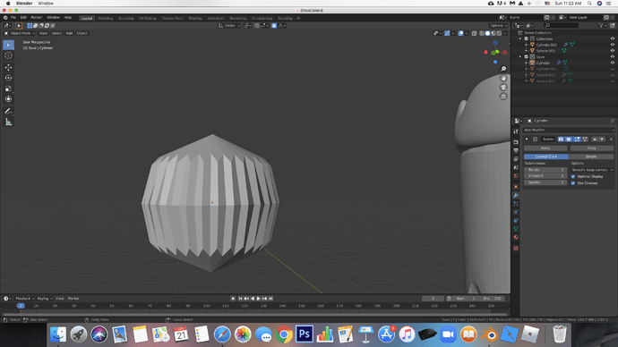618x347 pixels.
Task: Open the Render menu
Action: [x=36, y=18]
